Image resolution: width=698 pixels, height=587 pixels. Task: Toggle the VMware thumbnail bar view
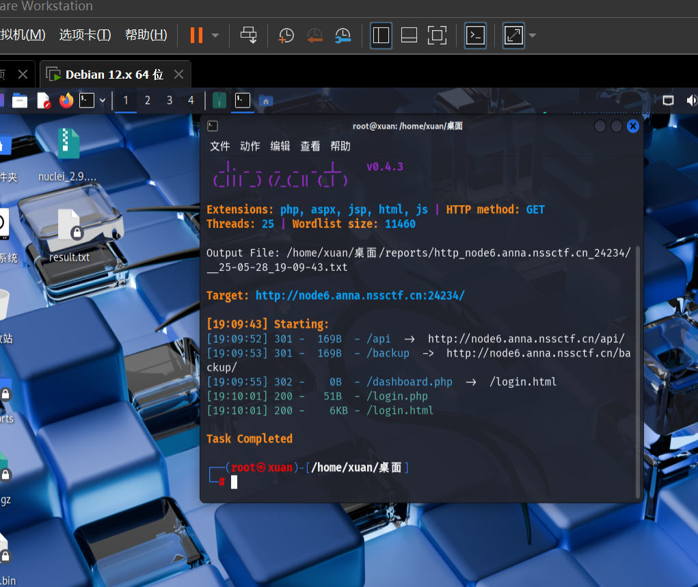[409, 35]
